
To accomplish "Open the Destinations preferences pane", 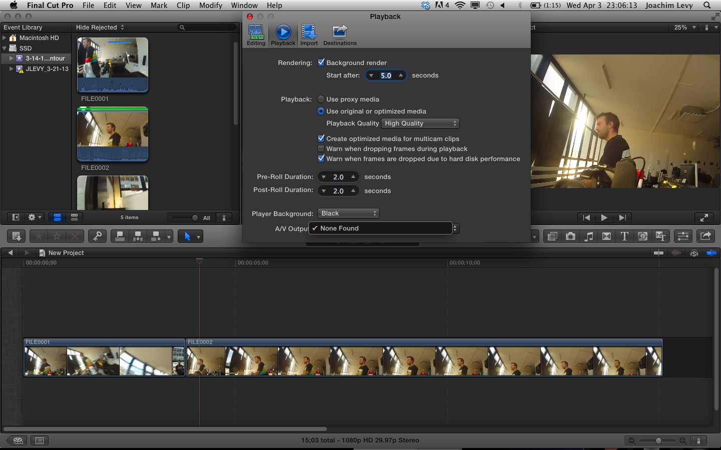I will 340,35.
